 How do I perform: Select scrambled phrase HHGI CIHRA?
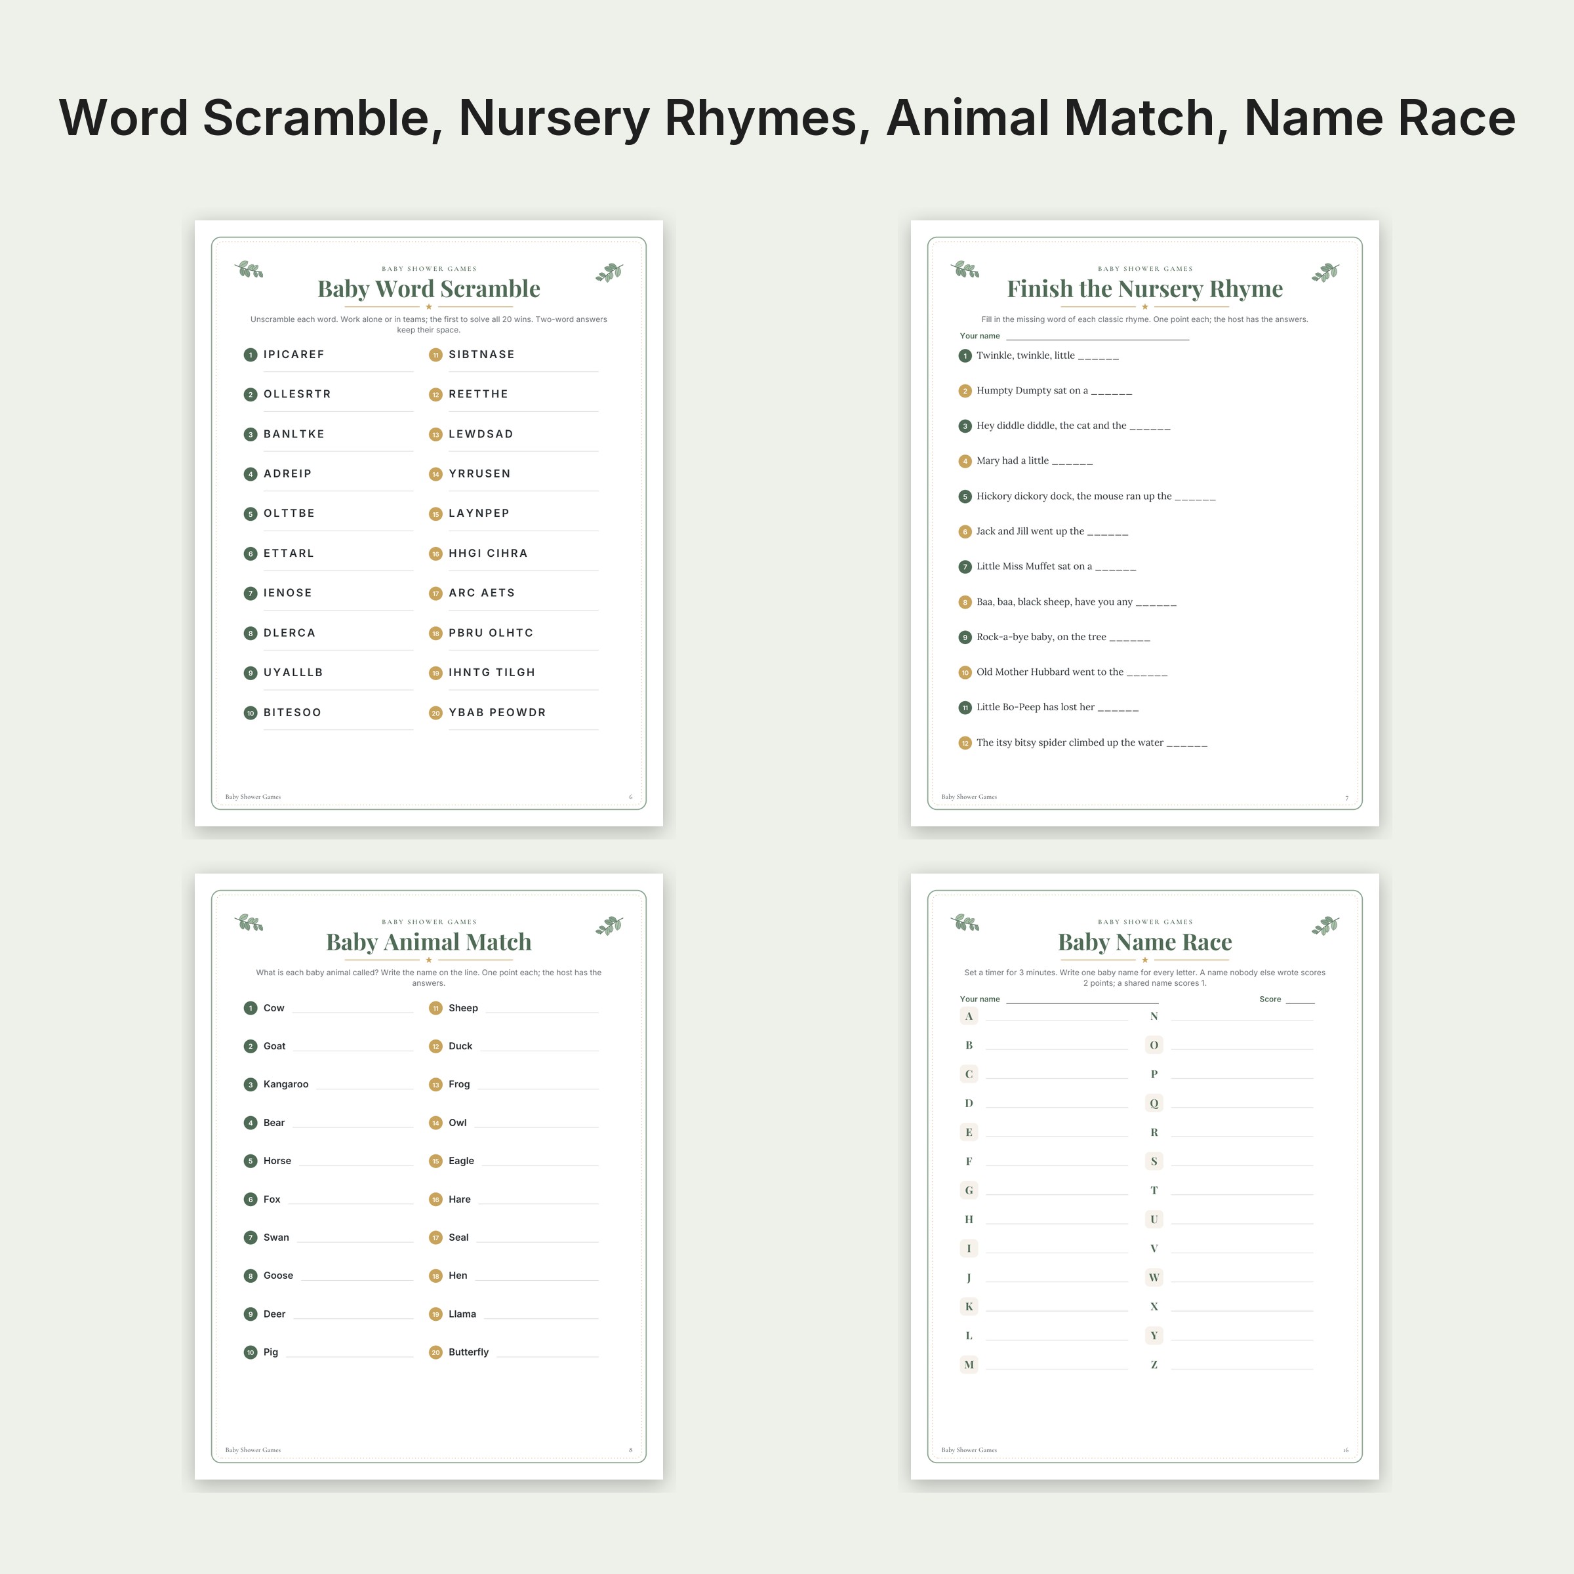[488, 553]
